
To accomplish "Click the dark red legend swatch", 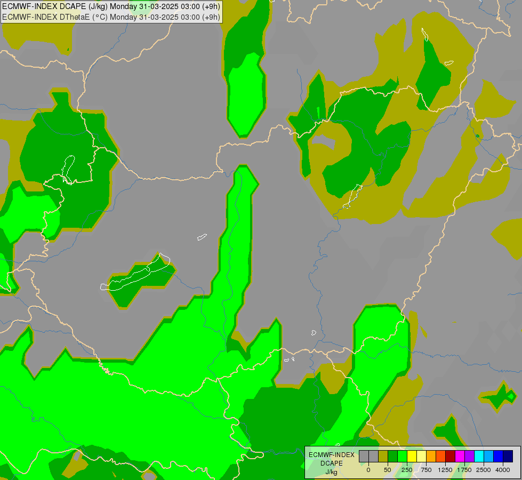I will click(451, 457).
